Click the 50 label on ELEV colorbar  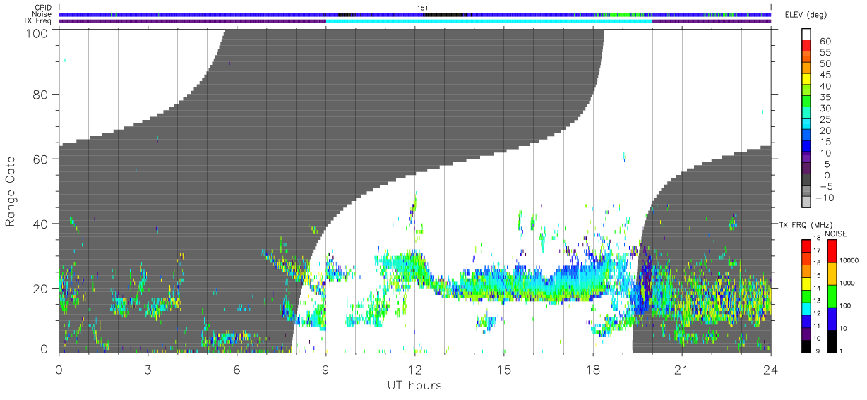tap(825, 64)
